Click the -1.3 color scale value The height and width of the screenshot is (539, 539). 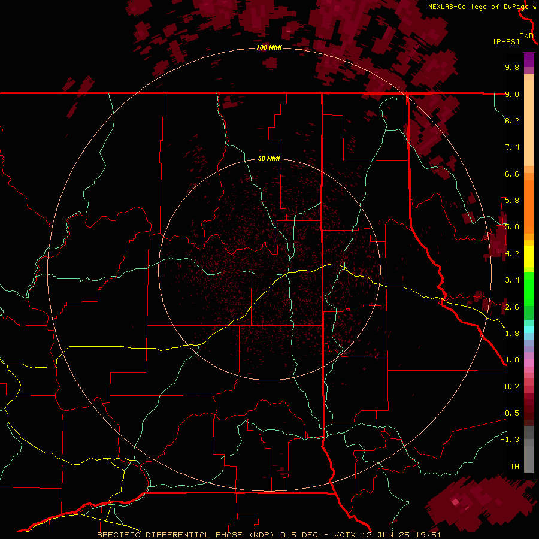pyautogui.click(x=510, y=440)
